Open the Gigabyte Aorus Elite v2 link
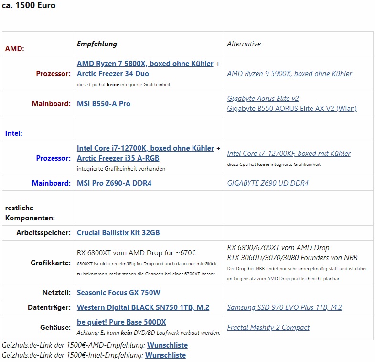Image resolution: width=375 pixels, height=362 pixels. 263,99
